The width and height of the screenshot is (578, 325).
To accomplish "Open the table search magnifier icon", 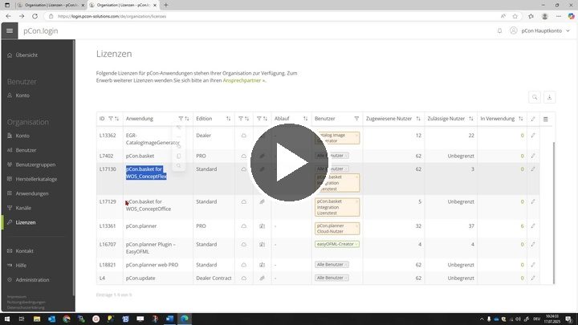I will click(x=535, y=97).
